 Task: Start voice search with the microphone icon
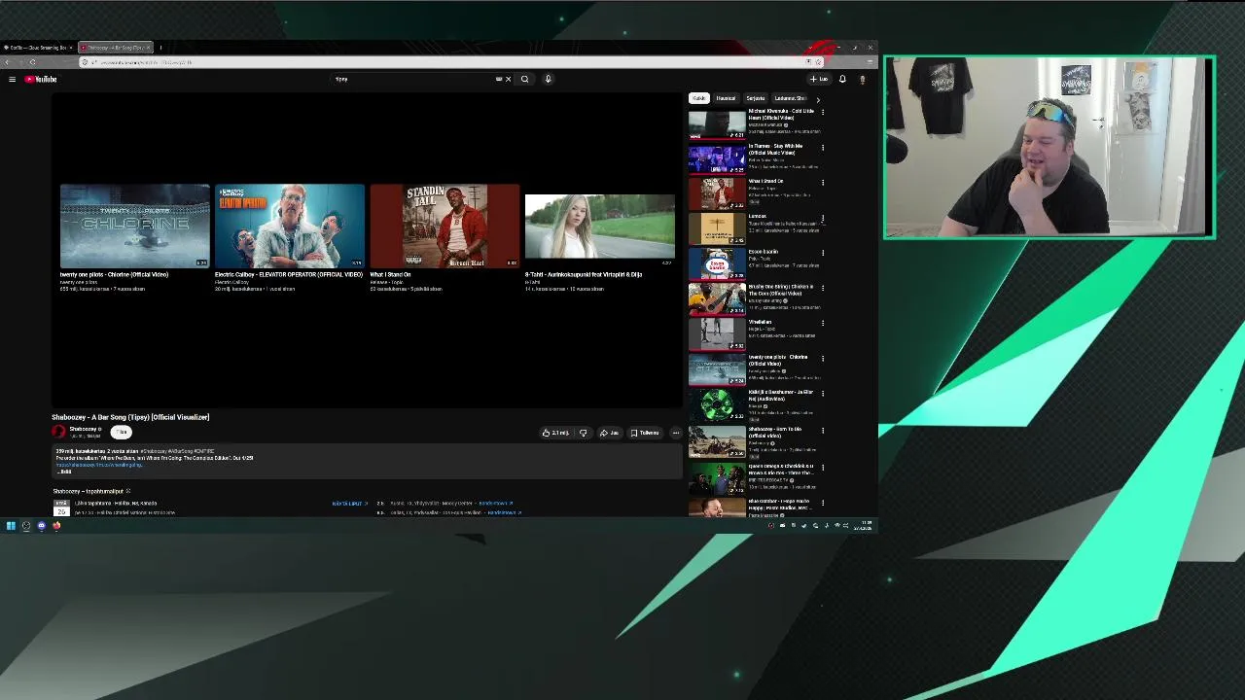click(x=548, y=80)
